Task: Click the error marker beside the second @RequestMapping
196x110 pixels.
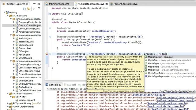Action: pyautogui.click(x=47, y=54)
